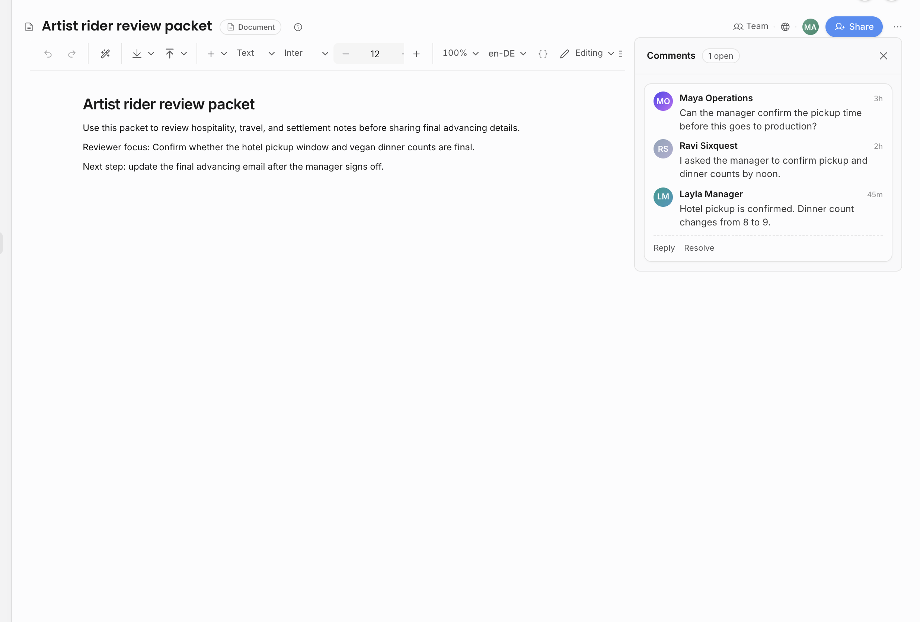The width and height of the screenshot is (920, 622).
Task: Click the Maya Operations name
Action: [716, 98]
